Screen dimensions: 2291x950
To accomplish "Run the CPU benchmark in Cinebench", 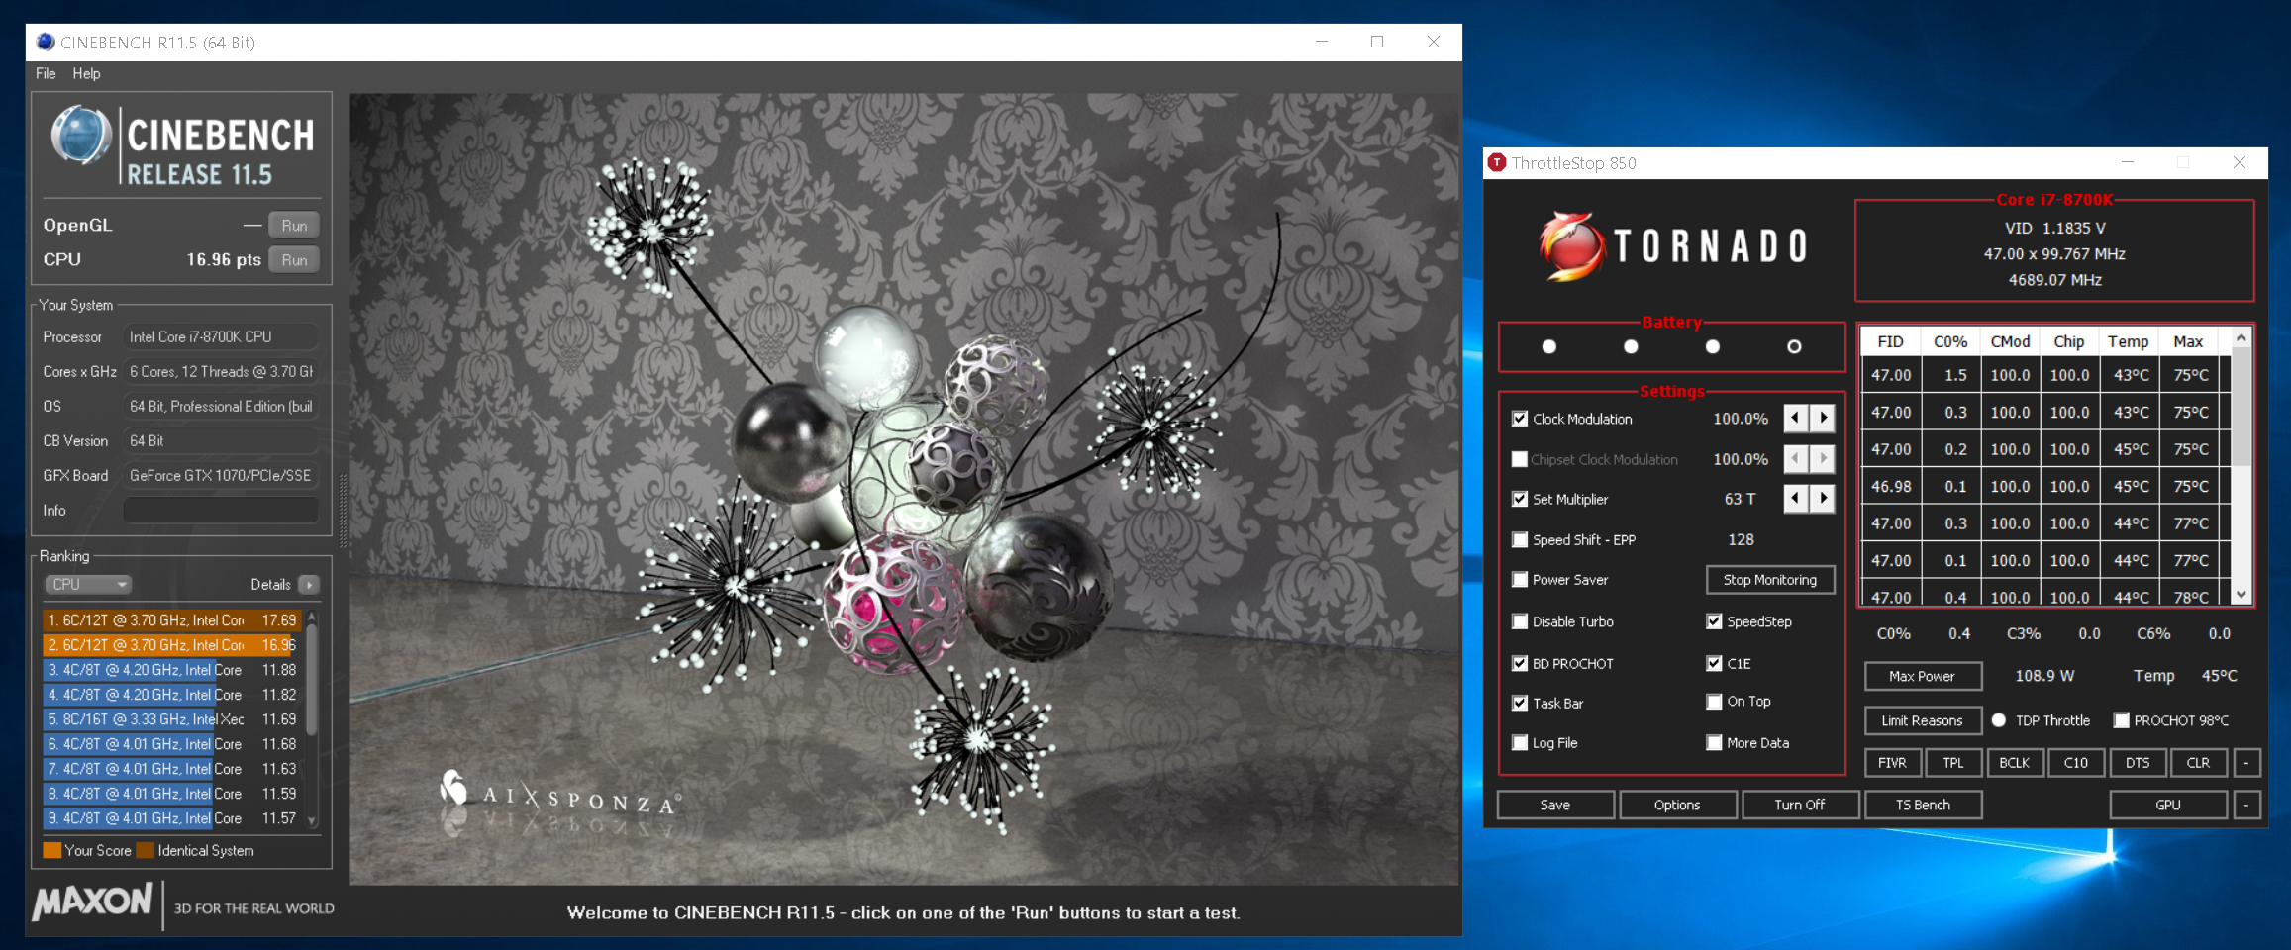I will 294,260.
